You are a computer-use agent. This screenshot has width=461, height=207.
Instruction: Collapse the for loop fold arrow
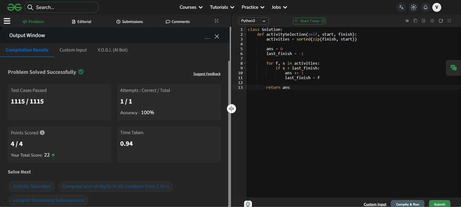click(244, 63)
